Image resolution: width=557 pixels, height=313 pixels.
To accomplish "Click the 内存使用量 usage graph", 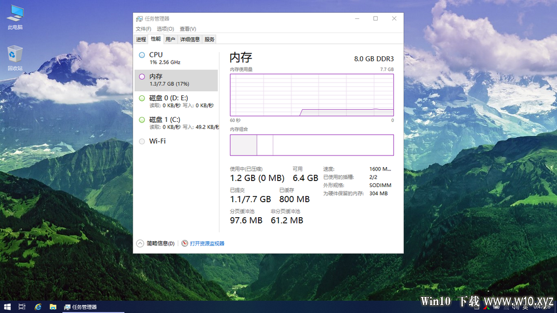I will pos(312,95).
